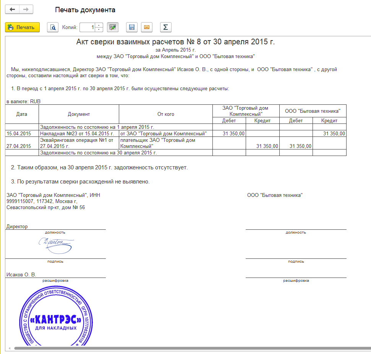Viewport: 371px width, 354px height.
Task: Decrease copies with the down stepper arrow
Action: pyautogui.click(x=99, y=29)
